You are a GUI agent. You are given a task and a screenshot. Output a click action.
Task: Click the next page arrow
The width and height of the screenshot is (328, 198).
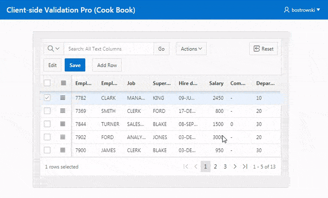tap(235, 167)
